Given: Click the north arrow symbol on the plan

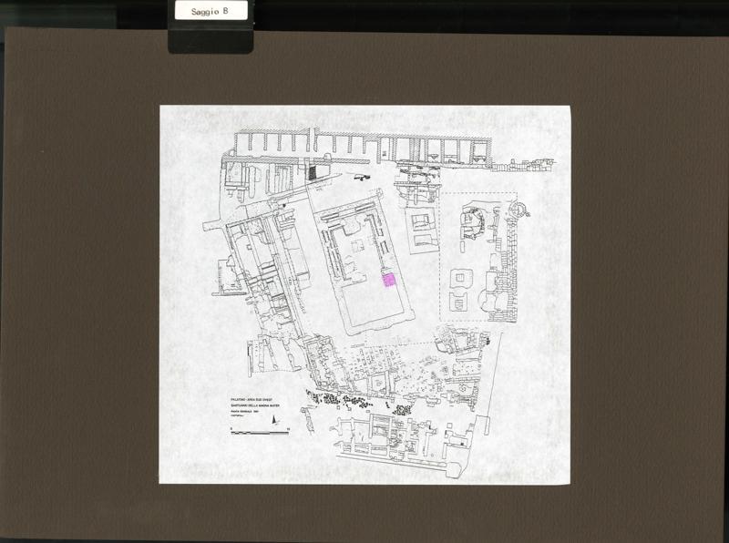Looking at the screenshot, I should (274, 420).
